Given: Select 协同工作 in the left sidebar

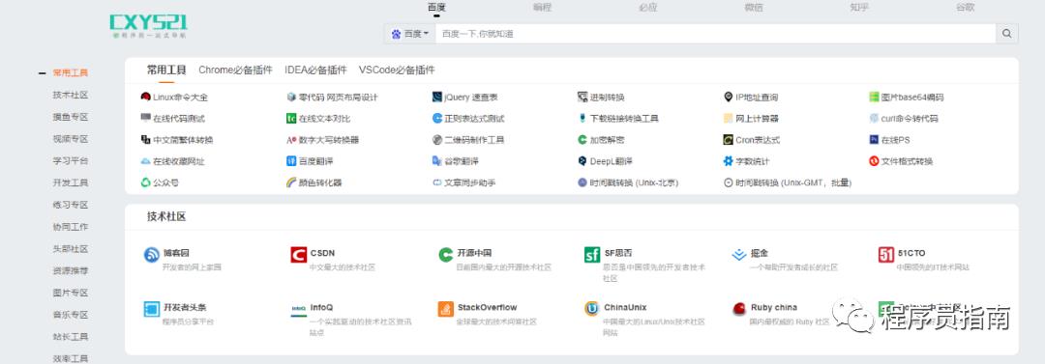Looking at the screenshot, I should point(71,227).
